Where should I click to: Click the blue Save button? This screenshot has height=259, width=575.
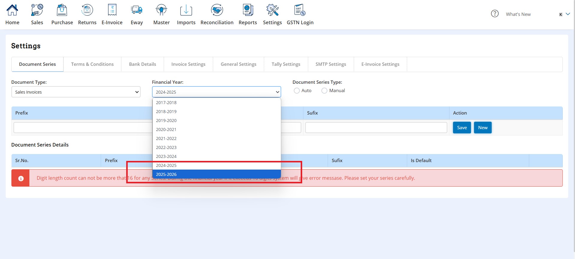(x=462, y=128)
